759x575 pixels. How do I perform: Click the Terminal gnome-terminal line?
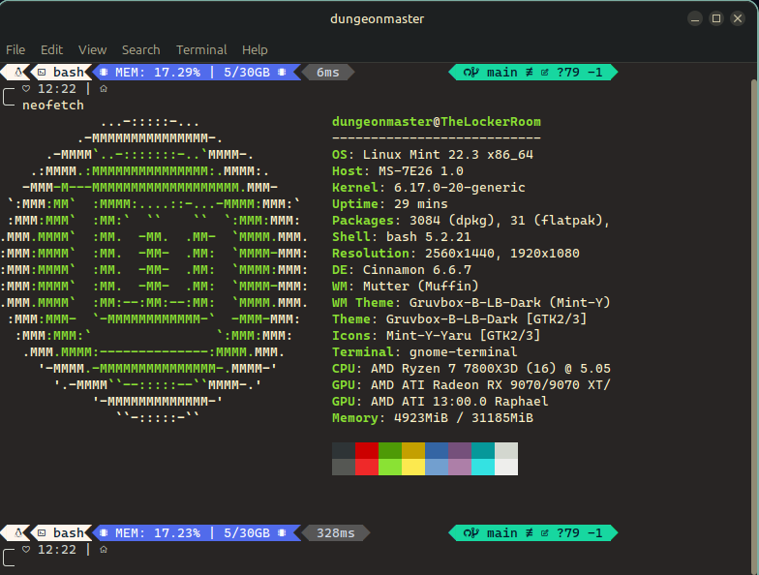pyautogui.click(x=425, y=352)
